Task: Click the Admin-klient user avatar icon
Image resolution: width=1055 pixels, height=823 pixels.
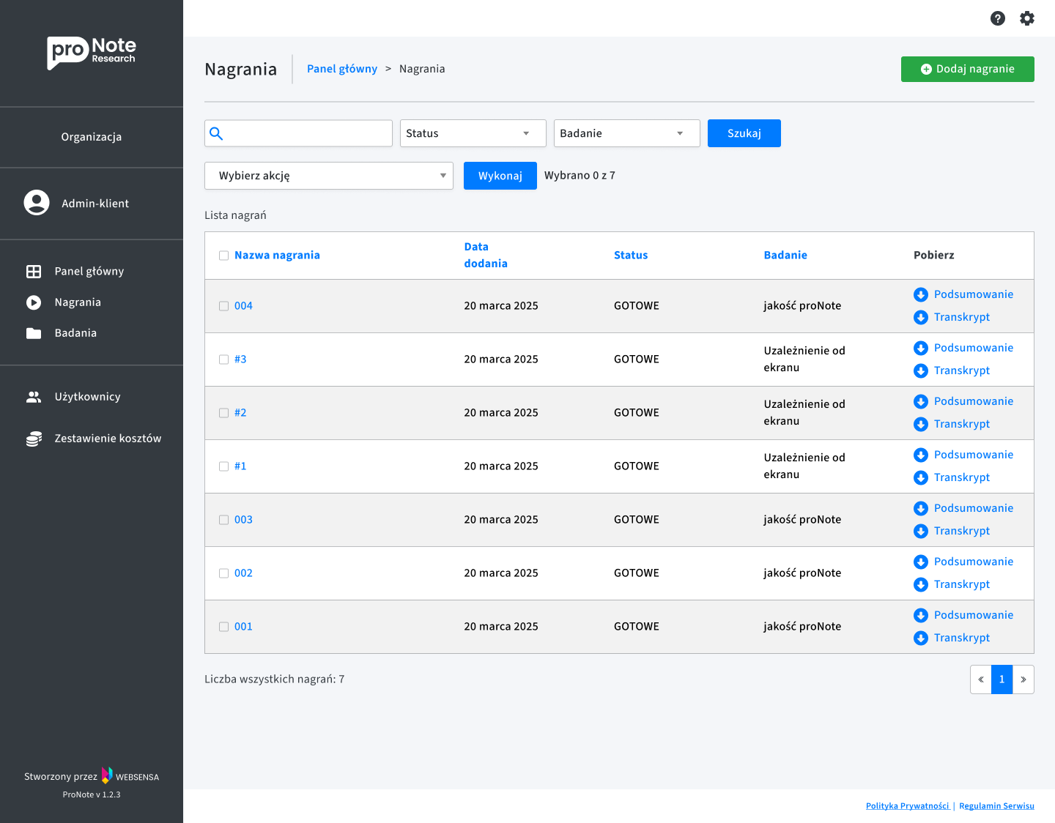Action: (37, 203)
